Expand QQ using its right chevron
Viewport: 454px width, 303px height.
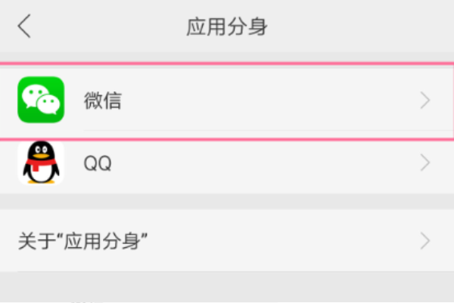(424, 163)
